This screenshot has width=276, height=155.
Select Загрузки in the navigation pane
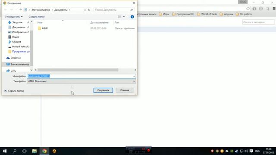coord(17,22)
